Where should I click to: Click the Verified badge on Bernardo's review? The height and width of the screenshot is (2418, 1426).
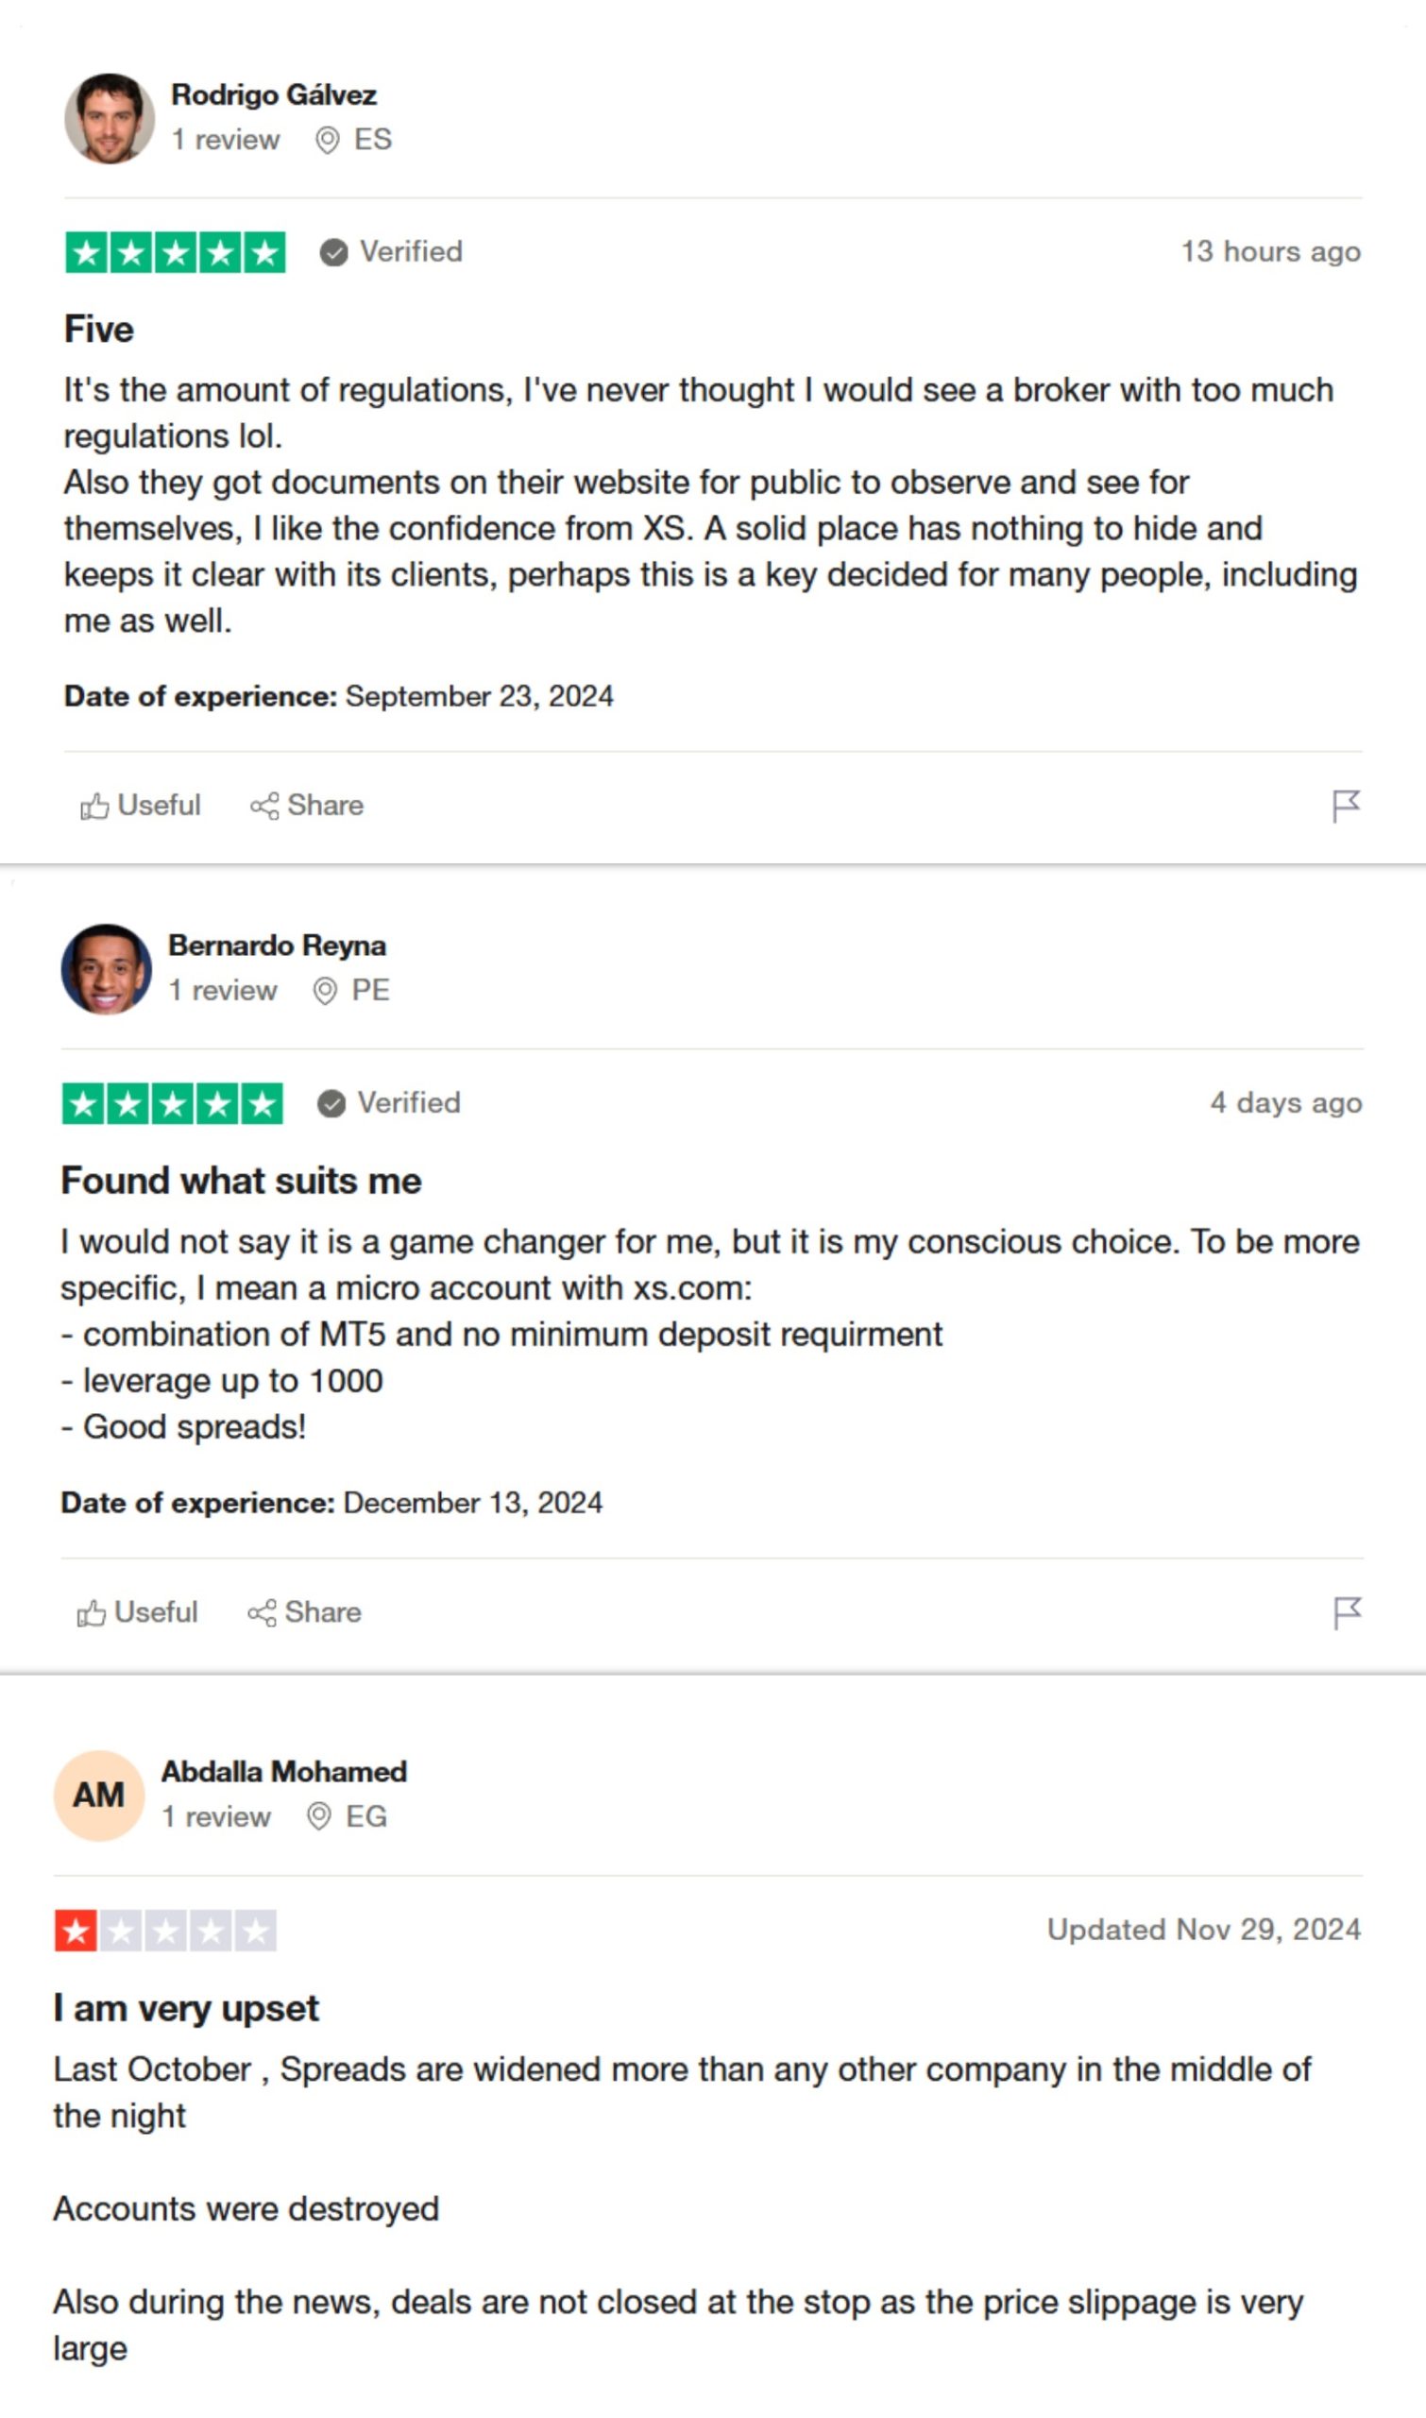pyautogui.click(x=389, y=1103)
